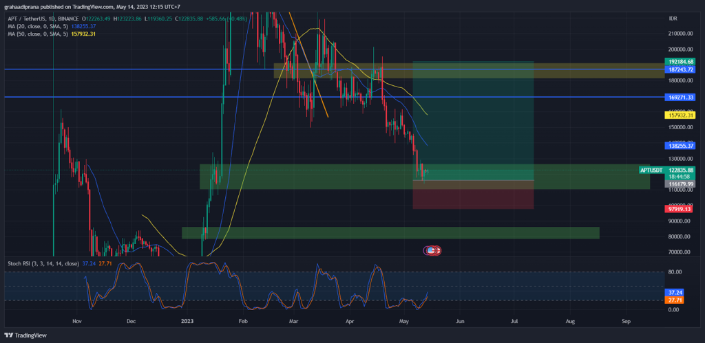705x343 pixels.
Task: Click Nov on the time axis
Action: (77, 322)
